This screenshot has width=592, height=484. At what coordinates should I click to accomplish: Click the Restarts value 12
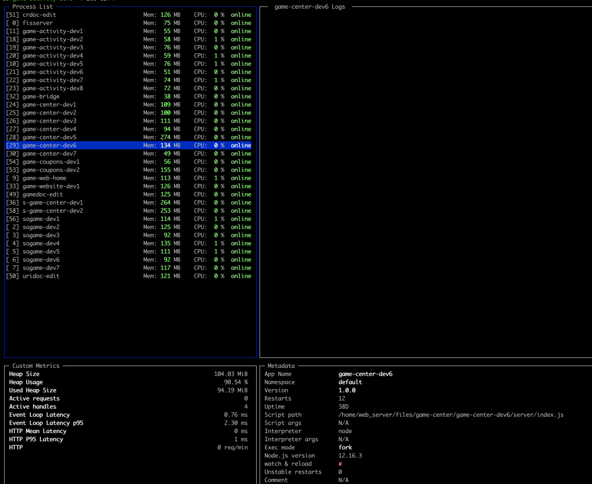pos(342,398)
